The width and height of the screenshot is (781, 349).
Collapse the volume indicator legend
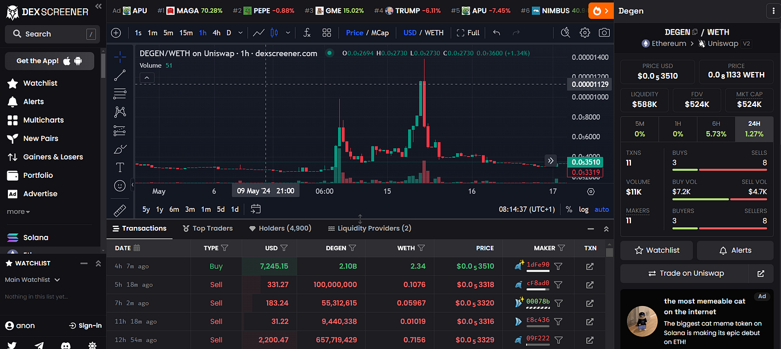(x=146, y=78)
